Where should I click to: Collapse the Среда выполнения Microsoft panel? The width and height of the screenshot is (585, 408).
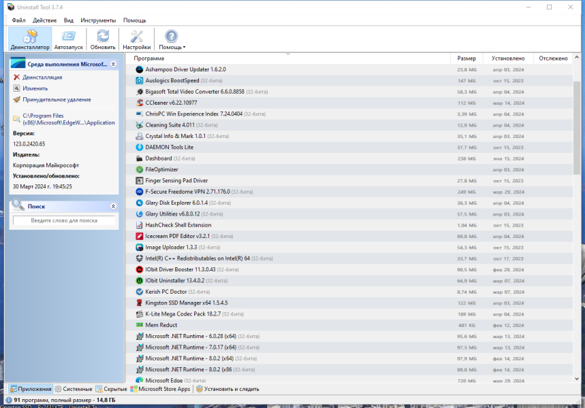(x=114, y=64)
